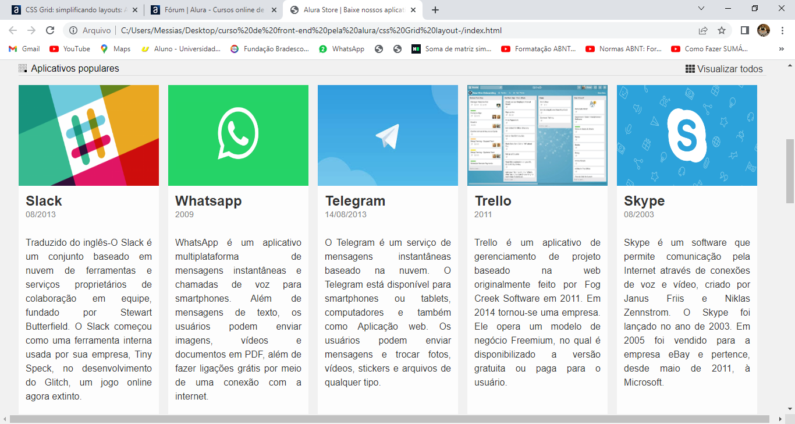Image resolution: width=795 pixels, height=424 pixels.
Task: Click the Whatsapp card title
Action: click(208, 201)
